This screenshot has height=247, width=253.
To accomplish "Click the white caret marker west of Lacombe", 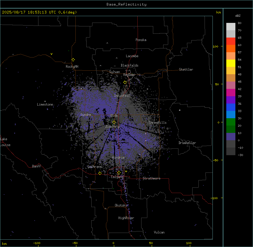I will (117, 58).
